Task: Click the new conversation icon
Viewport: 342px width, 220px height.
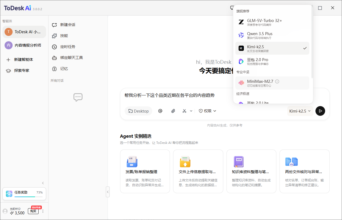Action: click(x=54, y=25)
